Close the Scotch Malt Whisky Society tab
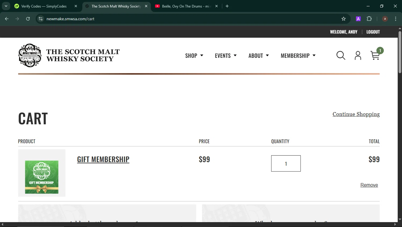The image size is (402, 227). (x=146, y=6)
